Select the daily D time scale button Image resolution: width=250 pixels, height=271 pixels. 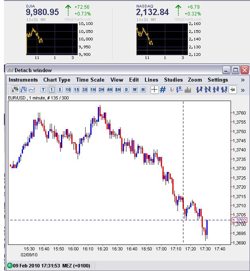point(126,90)
